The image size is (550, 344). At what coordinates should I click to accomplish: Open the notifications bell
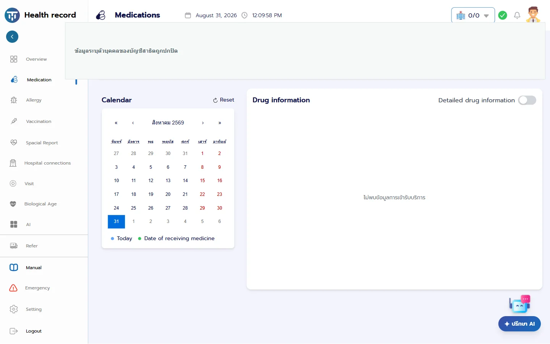coord(517,15)
